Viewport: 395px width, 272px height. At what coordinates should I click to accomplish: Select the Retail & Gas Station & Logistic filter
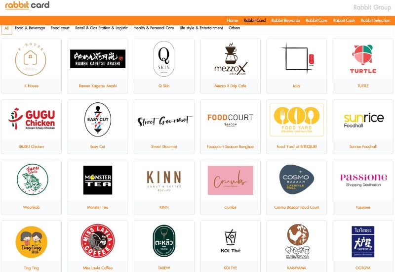[x=102, y=28]
